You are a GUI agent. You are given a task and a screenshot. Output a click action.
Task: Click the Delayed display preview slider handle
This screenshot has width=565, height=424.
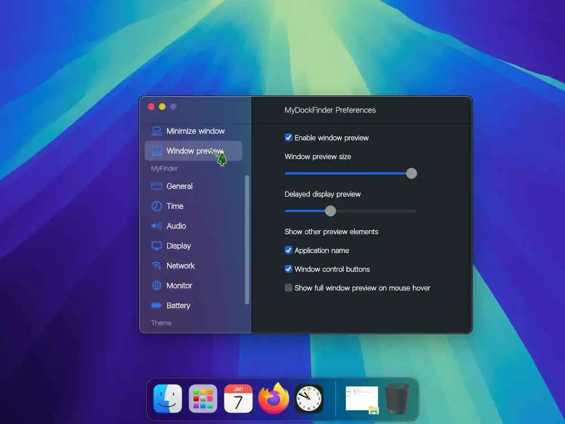click(x=331, y=211)
